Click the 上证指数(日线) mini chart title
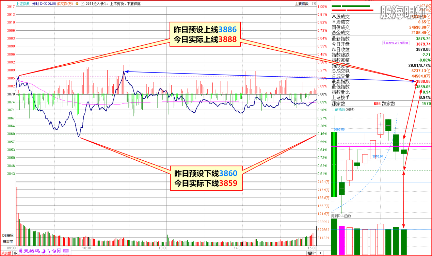Screen dimensions: 432x256 coord(343,110)
